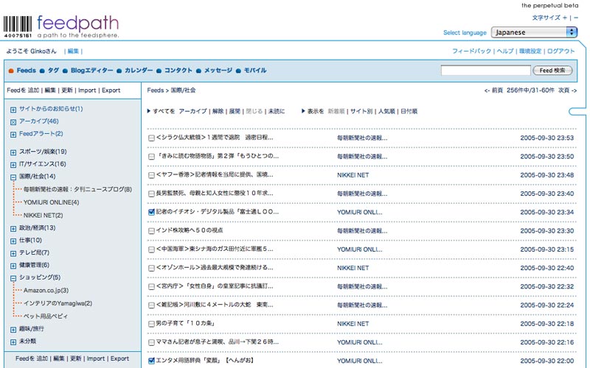Check the 男の子育て「10カ条」 checkbox
Image resolution: width=590 pixels, height=368 pixels.
pos(151,324)
